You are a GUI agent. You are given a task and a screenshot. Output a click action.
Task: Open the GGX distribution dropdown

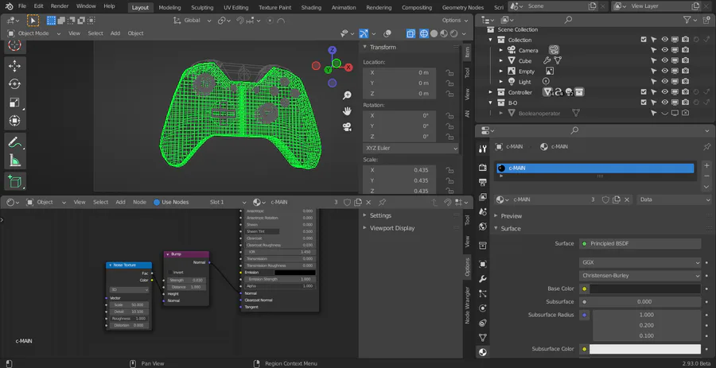point(640,262)
